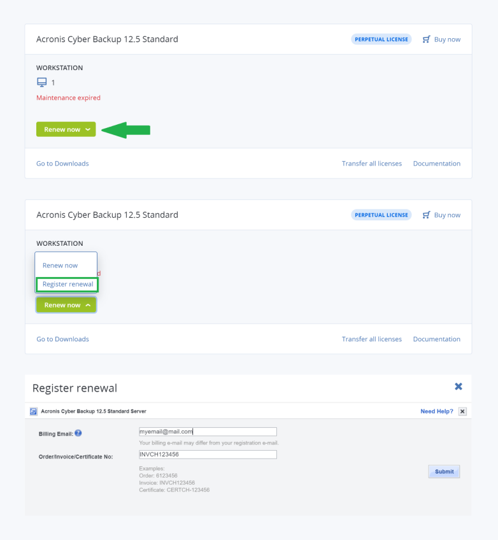Viewport: 498px width, 540px height.
Task: Open Go to Downloads in the first card
Action: (x=62, y=164)
